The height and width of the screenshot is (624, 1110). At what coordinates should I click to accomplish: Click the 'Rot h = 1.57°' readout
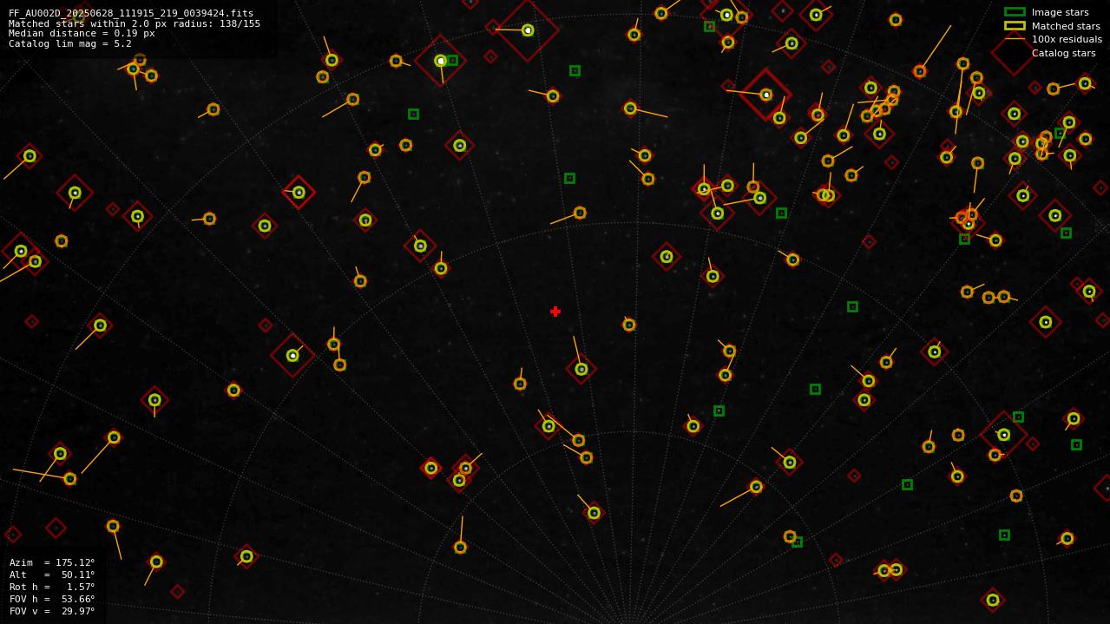click(52, 587)
